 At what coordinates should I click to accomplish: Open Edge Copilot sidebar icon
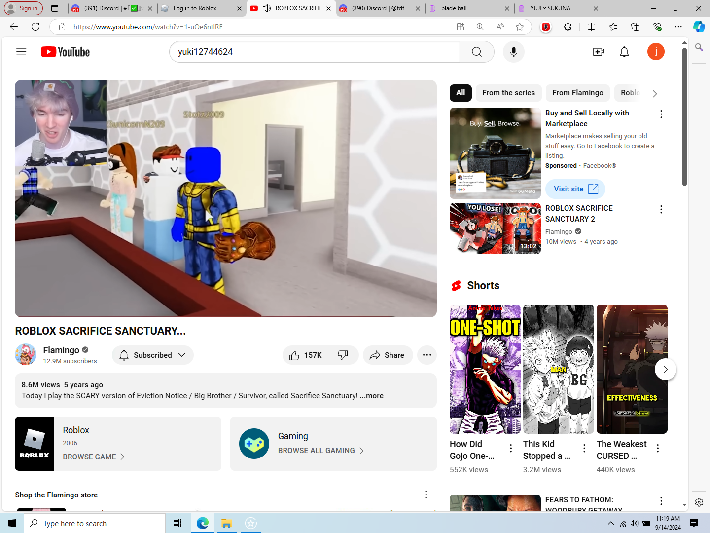699,27
